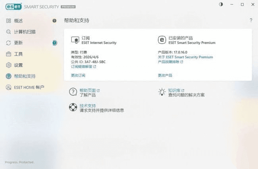Click the ESET 'e' icon by 已安装的产品
This screenshot has height=169, width=258.
click(x=162, y=40)
